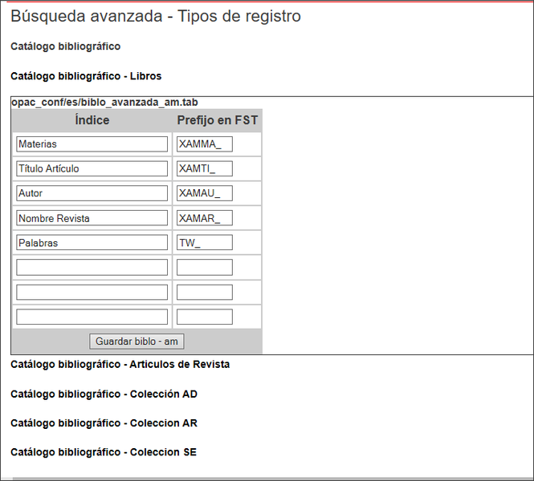Expand Catálogo bibliográfico - Artículos de Revista
Viewport: 534px width, 481px height.
click(x=120, y=364)
